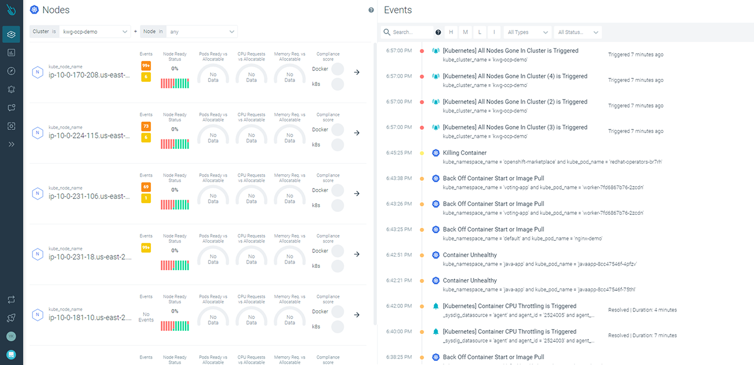Screen dimensions: 754x365
Task: Click bell icon of 6:42:00 PM CPU Throttling event
Action: point(436,306)
